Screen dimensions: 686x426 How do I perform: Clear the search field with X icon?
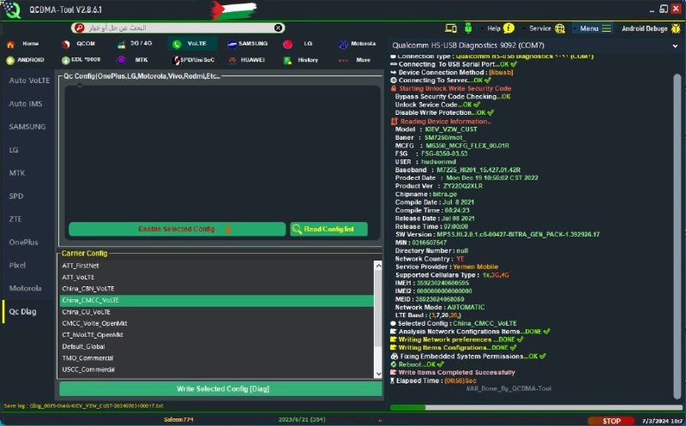(278, 28)
